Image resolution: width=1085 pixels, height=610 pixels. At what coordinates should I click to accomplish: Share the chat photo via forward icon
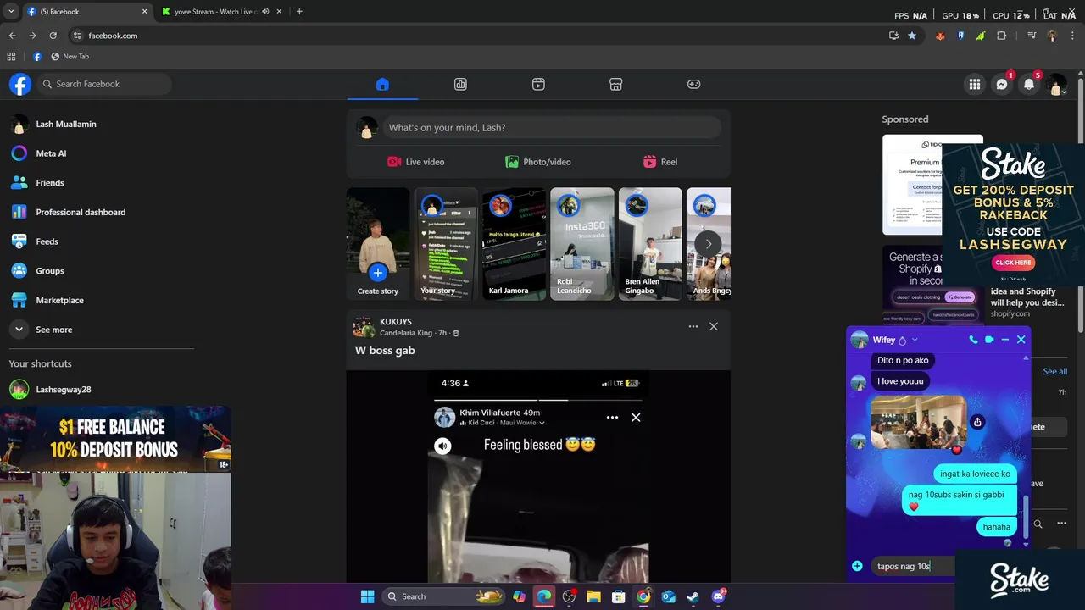977,422
